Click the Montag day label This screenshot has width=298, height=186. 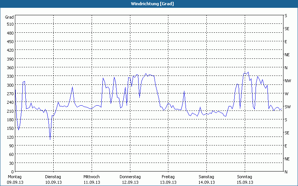15,177
